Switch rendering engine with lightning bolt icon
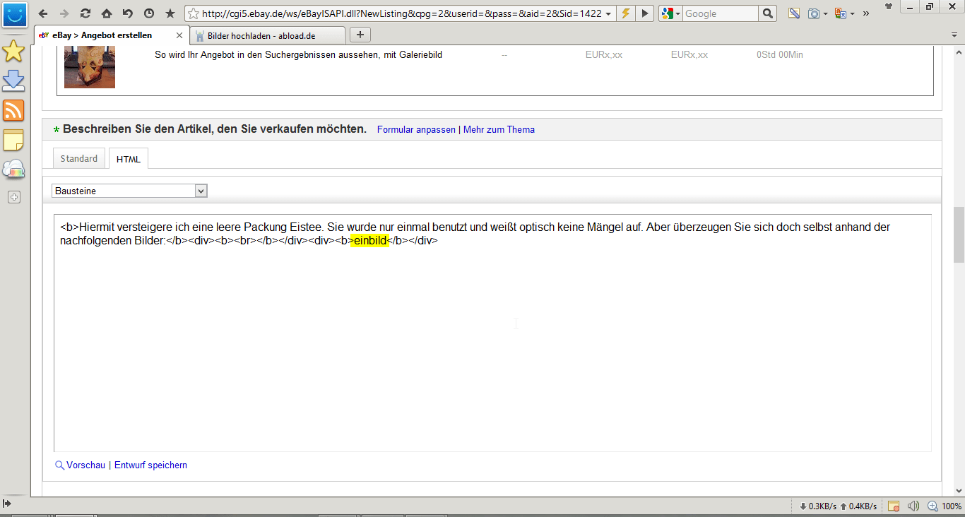This screenshot has width=965, height=517. point(625,13)
